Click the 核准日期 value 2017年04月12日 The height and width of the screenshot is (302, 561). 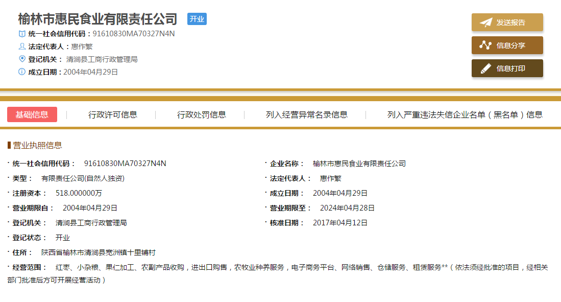click(x=340, y=223)
